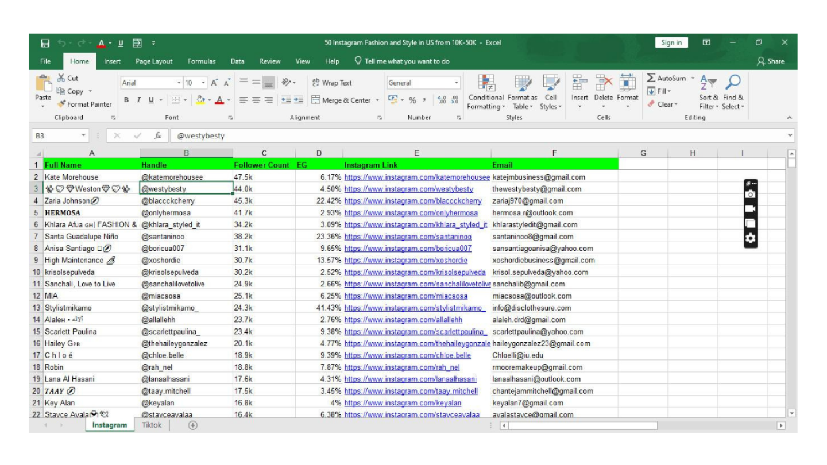Open the Sort & Filter menu
The image size is (827, 465).
tap(709, 92)
